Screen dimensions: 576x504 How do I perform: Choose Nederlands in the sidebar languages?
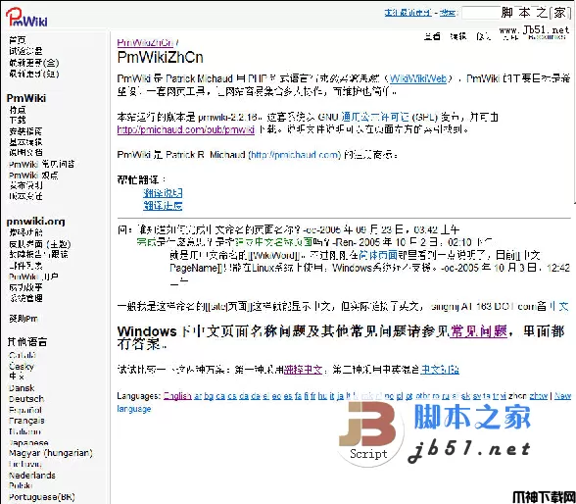pyautogui.click(x=32, y=476)
